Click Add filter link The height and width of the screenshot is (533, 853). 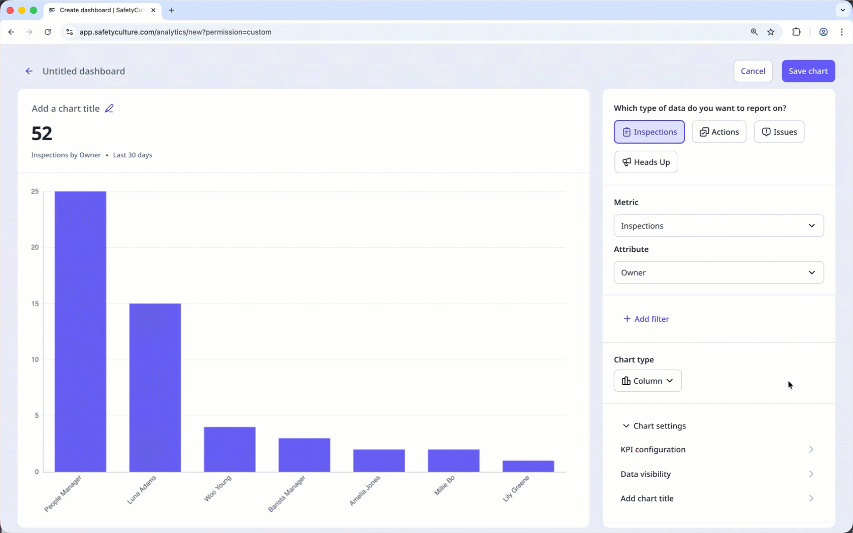coord(646,319)
